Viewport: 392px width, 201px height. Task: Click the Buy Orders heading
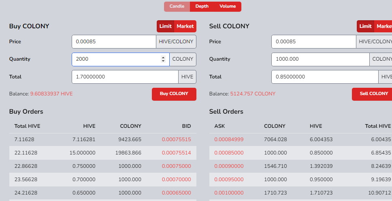26,112
